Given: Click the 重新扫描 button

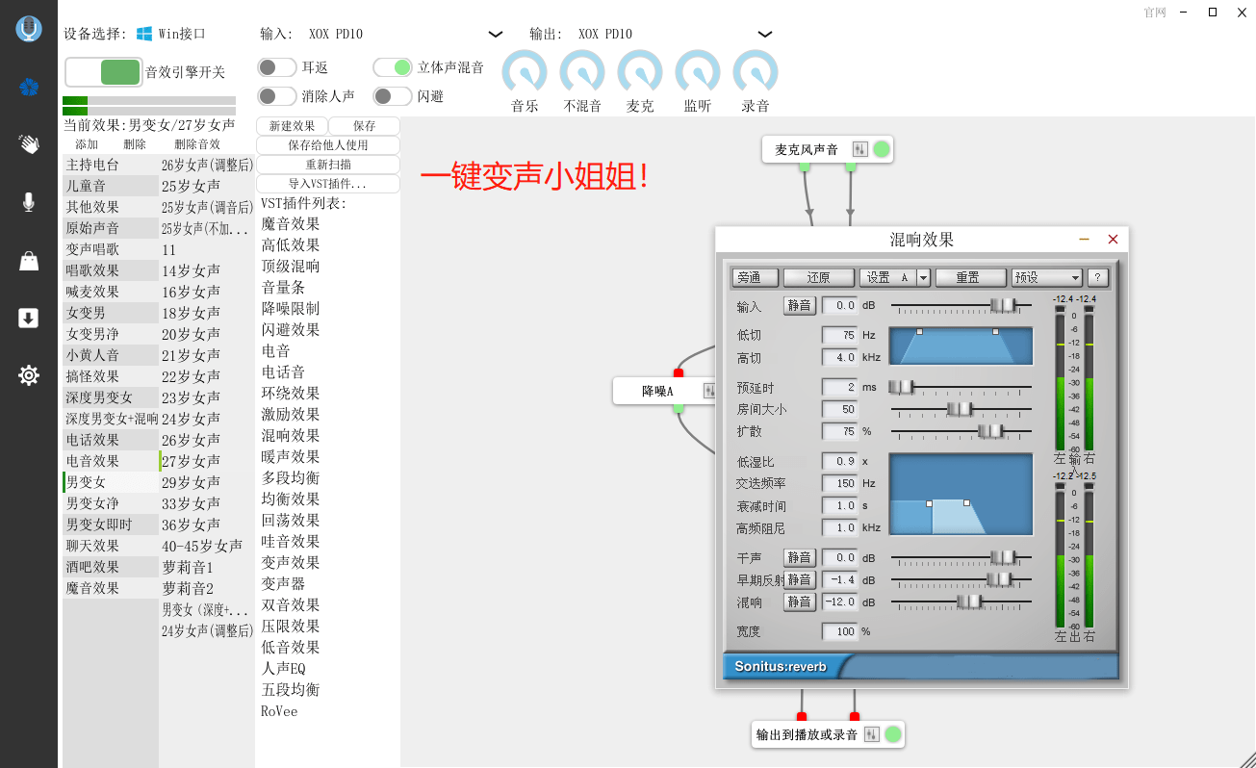Looking at the screenshot, I should (328, 165).
